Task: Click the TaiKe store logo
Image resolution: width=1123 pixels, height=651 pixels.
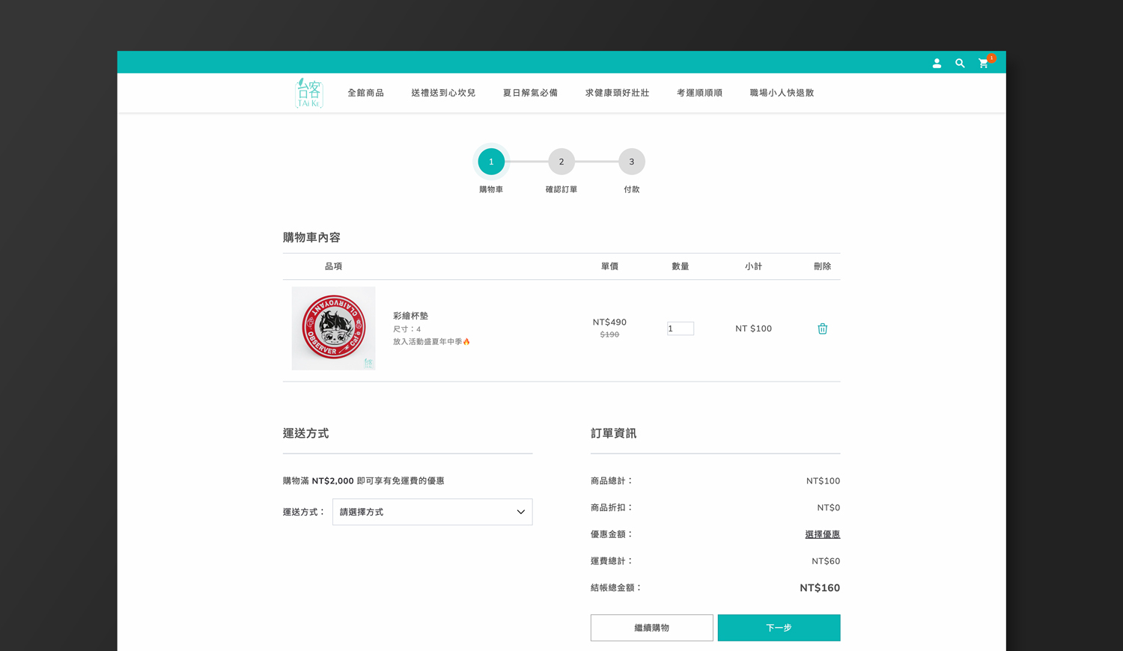Action: click(308, 93)
